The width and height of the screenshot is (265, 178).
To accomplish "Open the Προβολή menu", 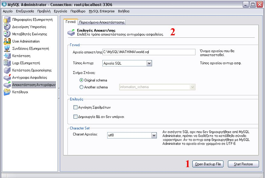I will pyautogui.click(x=44, y=11).
